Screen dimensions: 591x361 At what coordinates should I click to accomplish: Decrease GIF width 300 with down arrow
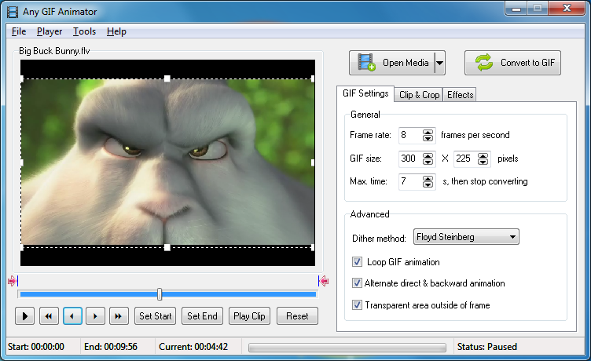click(428, 162)
